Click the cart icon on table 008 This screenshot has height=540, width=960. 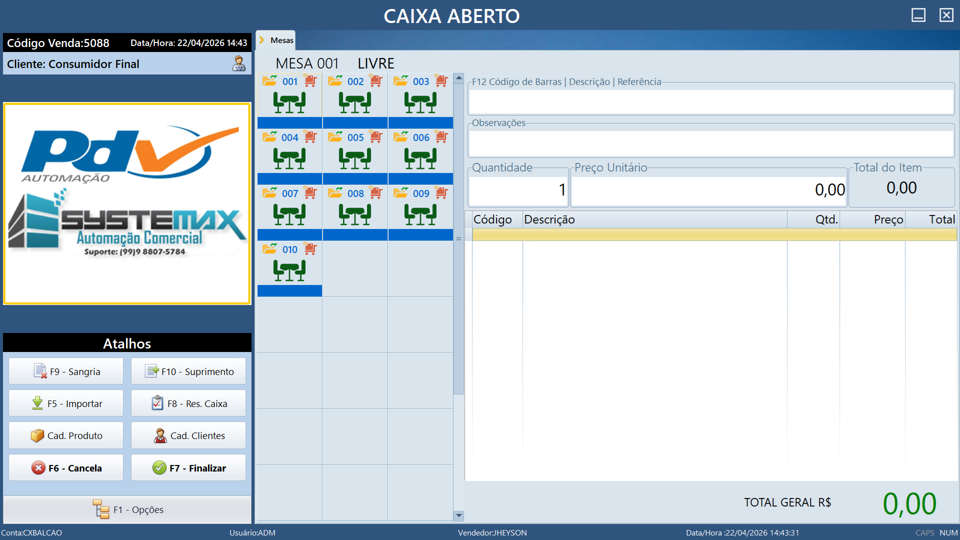click(x=376, y=192)
